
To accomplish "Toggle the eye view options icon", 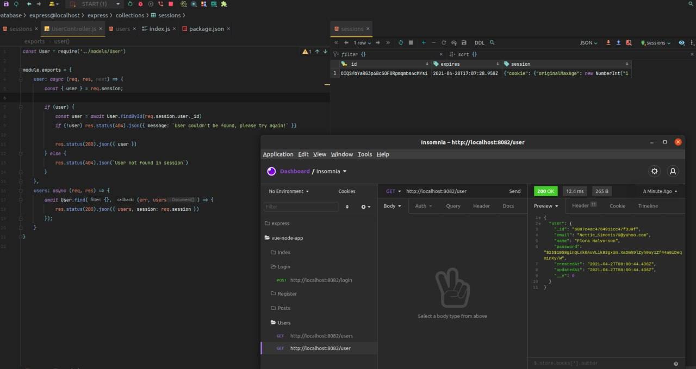I will pyautogui.click(x=681, y=43).
